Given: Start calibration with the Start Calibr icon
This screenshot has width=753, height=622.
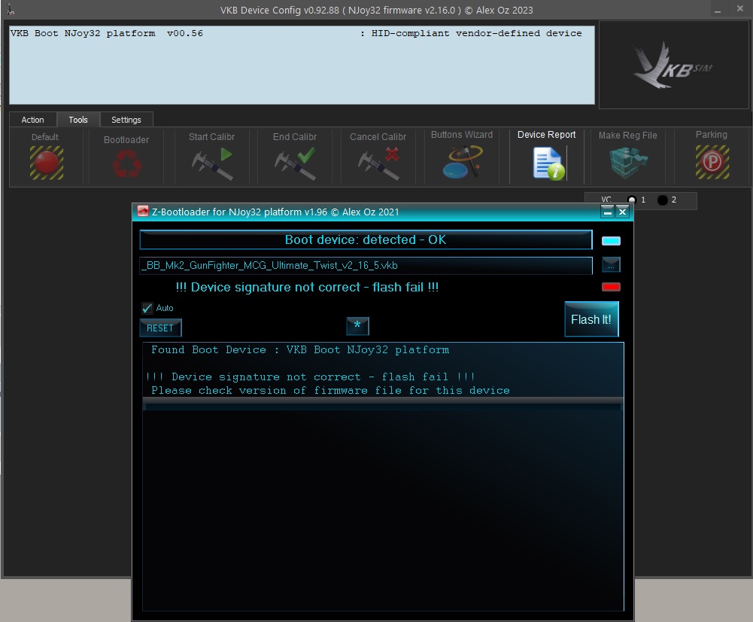Looking at the screenshot, I should click(x=211, y=163).
